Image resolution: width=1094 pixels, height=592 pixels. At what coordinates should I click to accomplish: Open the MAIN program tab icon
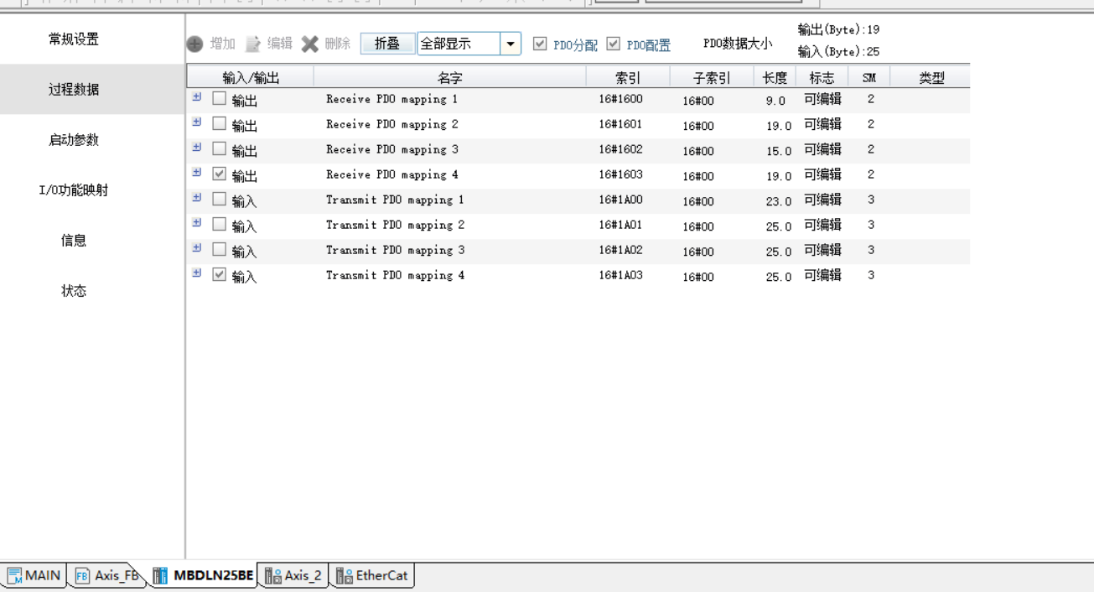coord(15,575)
